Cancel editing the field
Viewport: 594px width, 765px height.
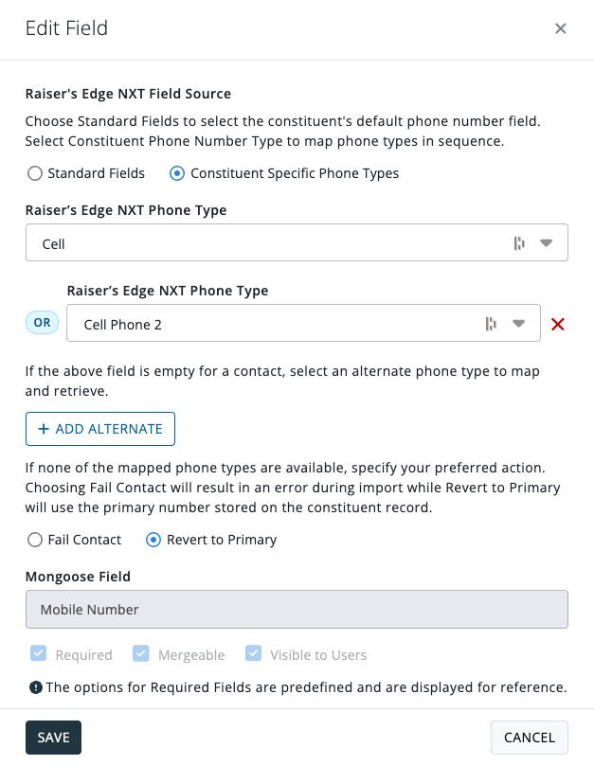pos(529,738)
